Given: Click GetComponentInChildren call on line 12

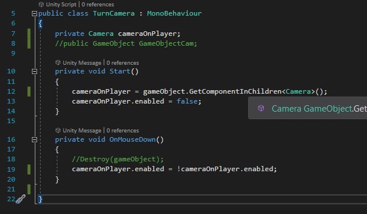Looking at the screenshot, I should pos(235,91).
